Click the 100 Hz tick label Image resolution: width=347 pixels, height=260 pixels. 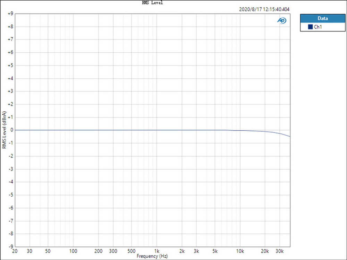(73, 251)
